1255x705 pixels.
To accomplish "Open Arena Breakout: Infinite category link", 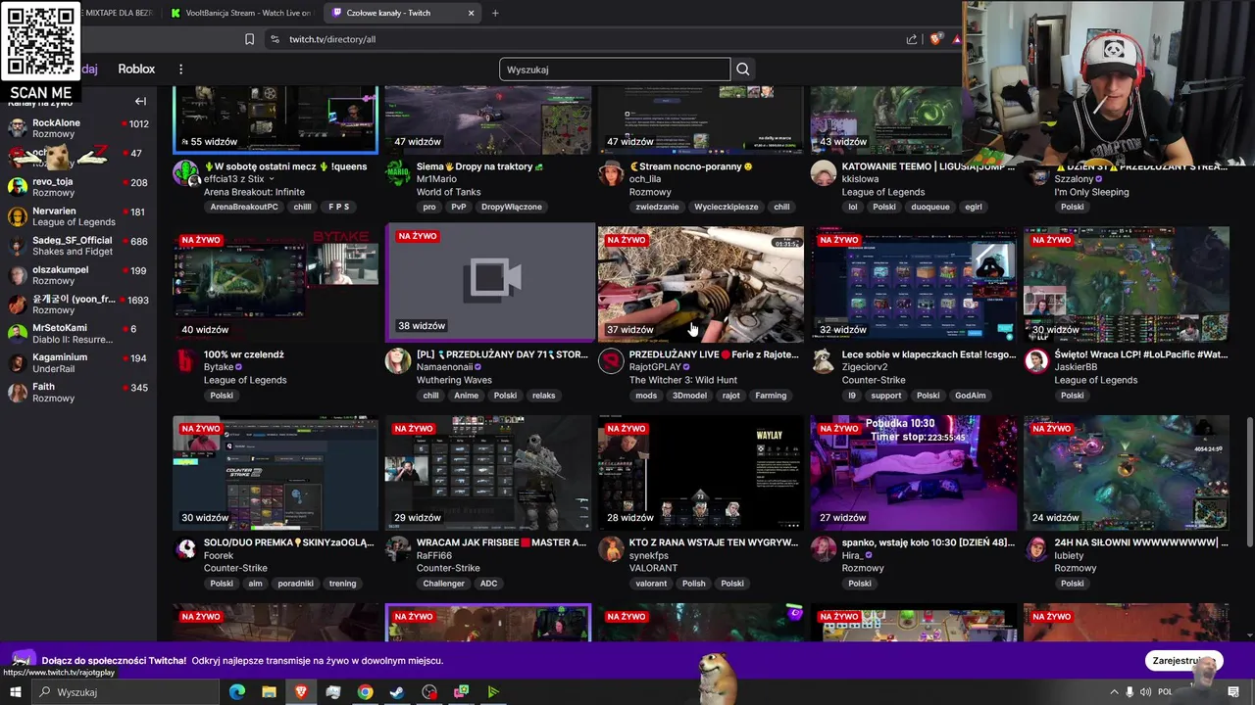I will pos(254,192).
